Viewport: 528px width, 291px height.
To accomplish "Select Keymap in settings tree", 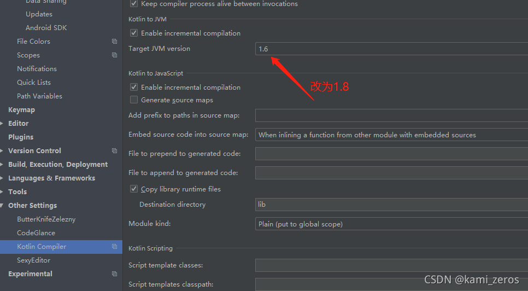I will (21, 110).
